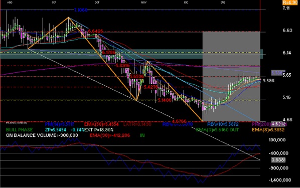Screen dimensions: 300x188
Task: Click the NOV month label
Action: (144, 3)
